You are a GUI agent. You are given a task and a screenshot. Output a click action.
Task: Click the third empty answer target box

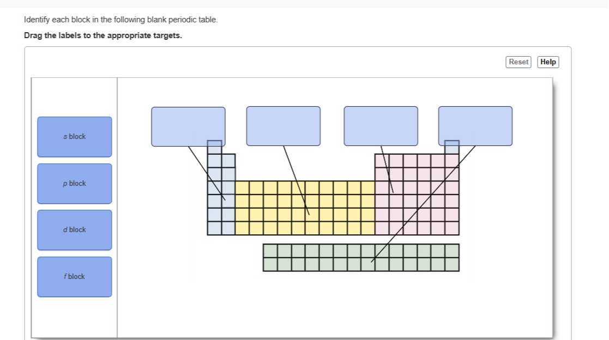tap(380, 125)
